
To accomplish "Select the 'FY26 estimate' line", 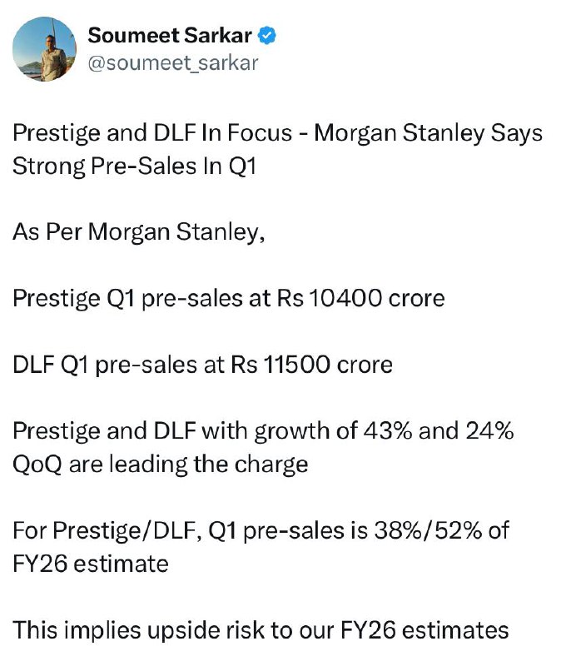I will pos(91,564).
